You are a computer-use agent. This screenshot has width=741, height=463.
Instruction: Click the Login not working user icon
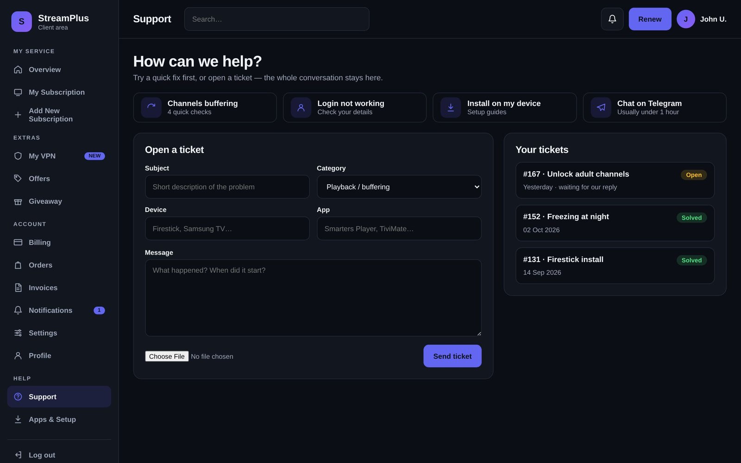(x=301, y=107)
